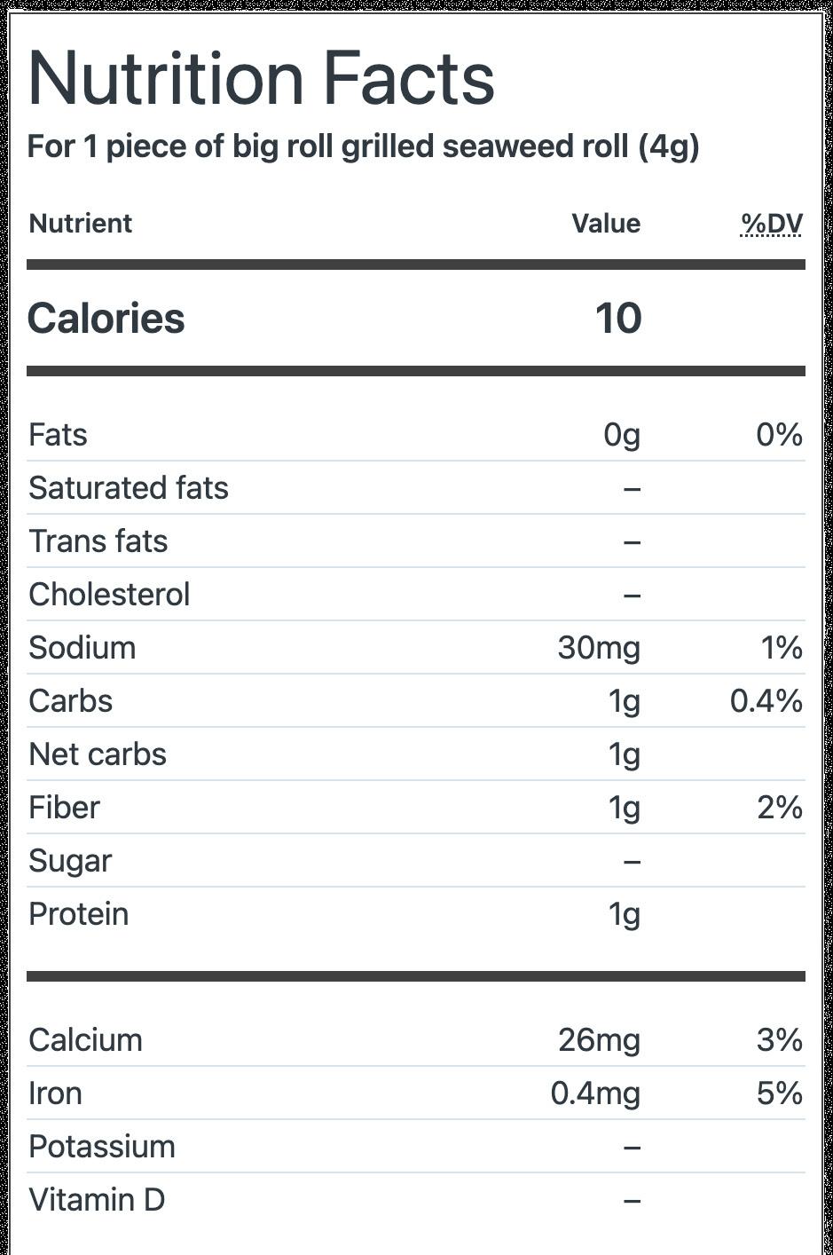
Task: Click the Vitamin D row label
Action: point(97,1200)
